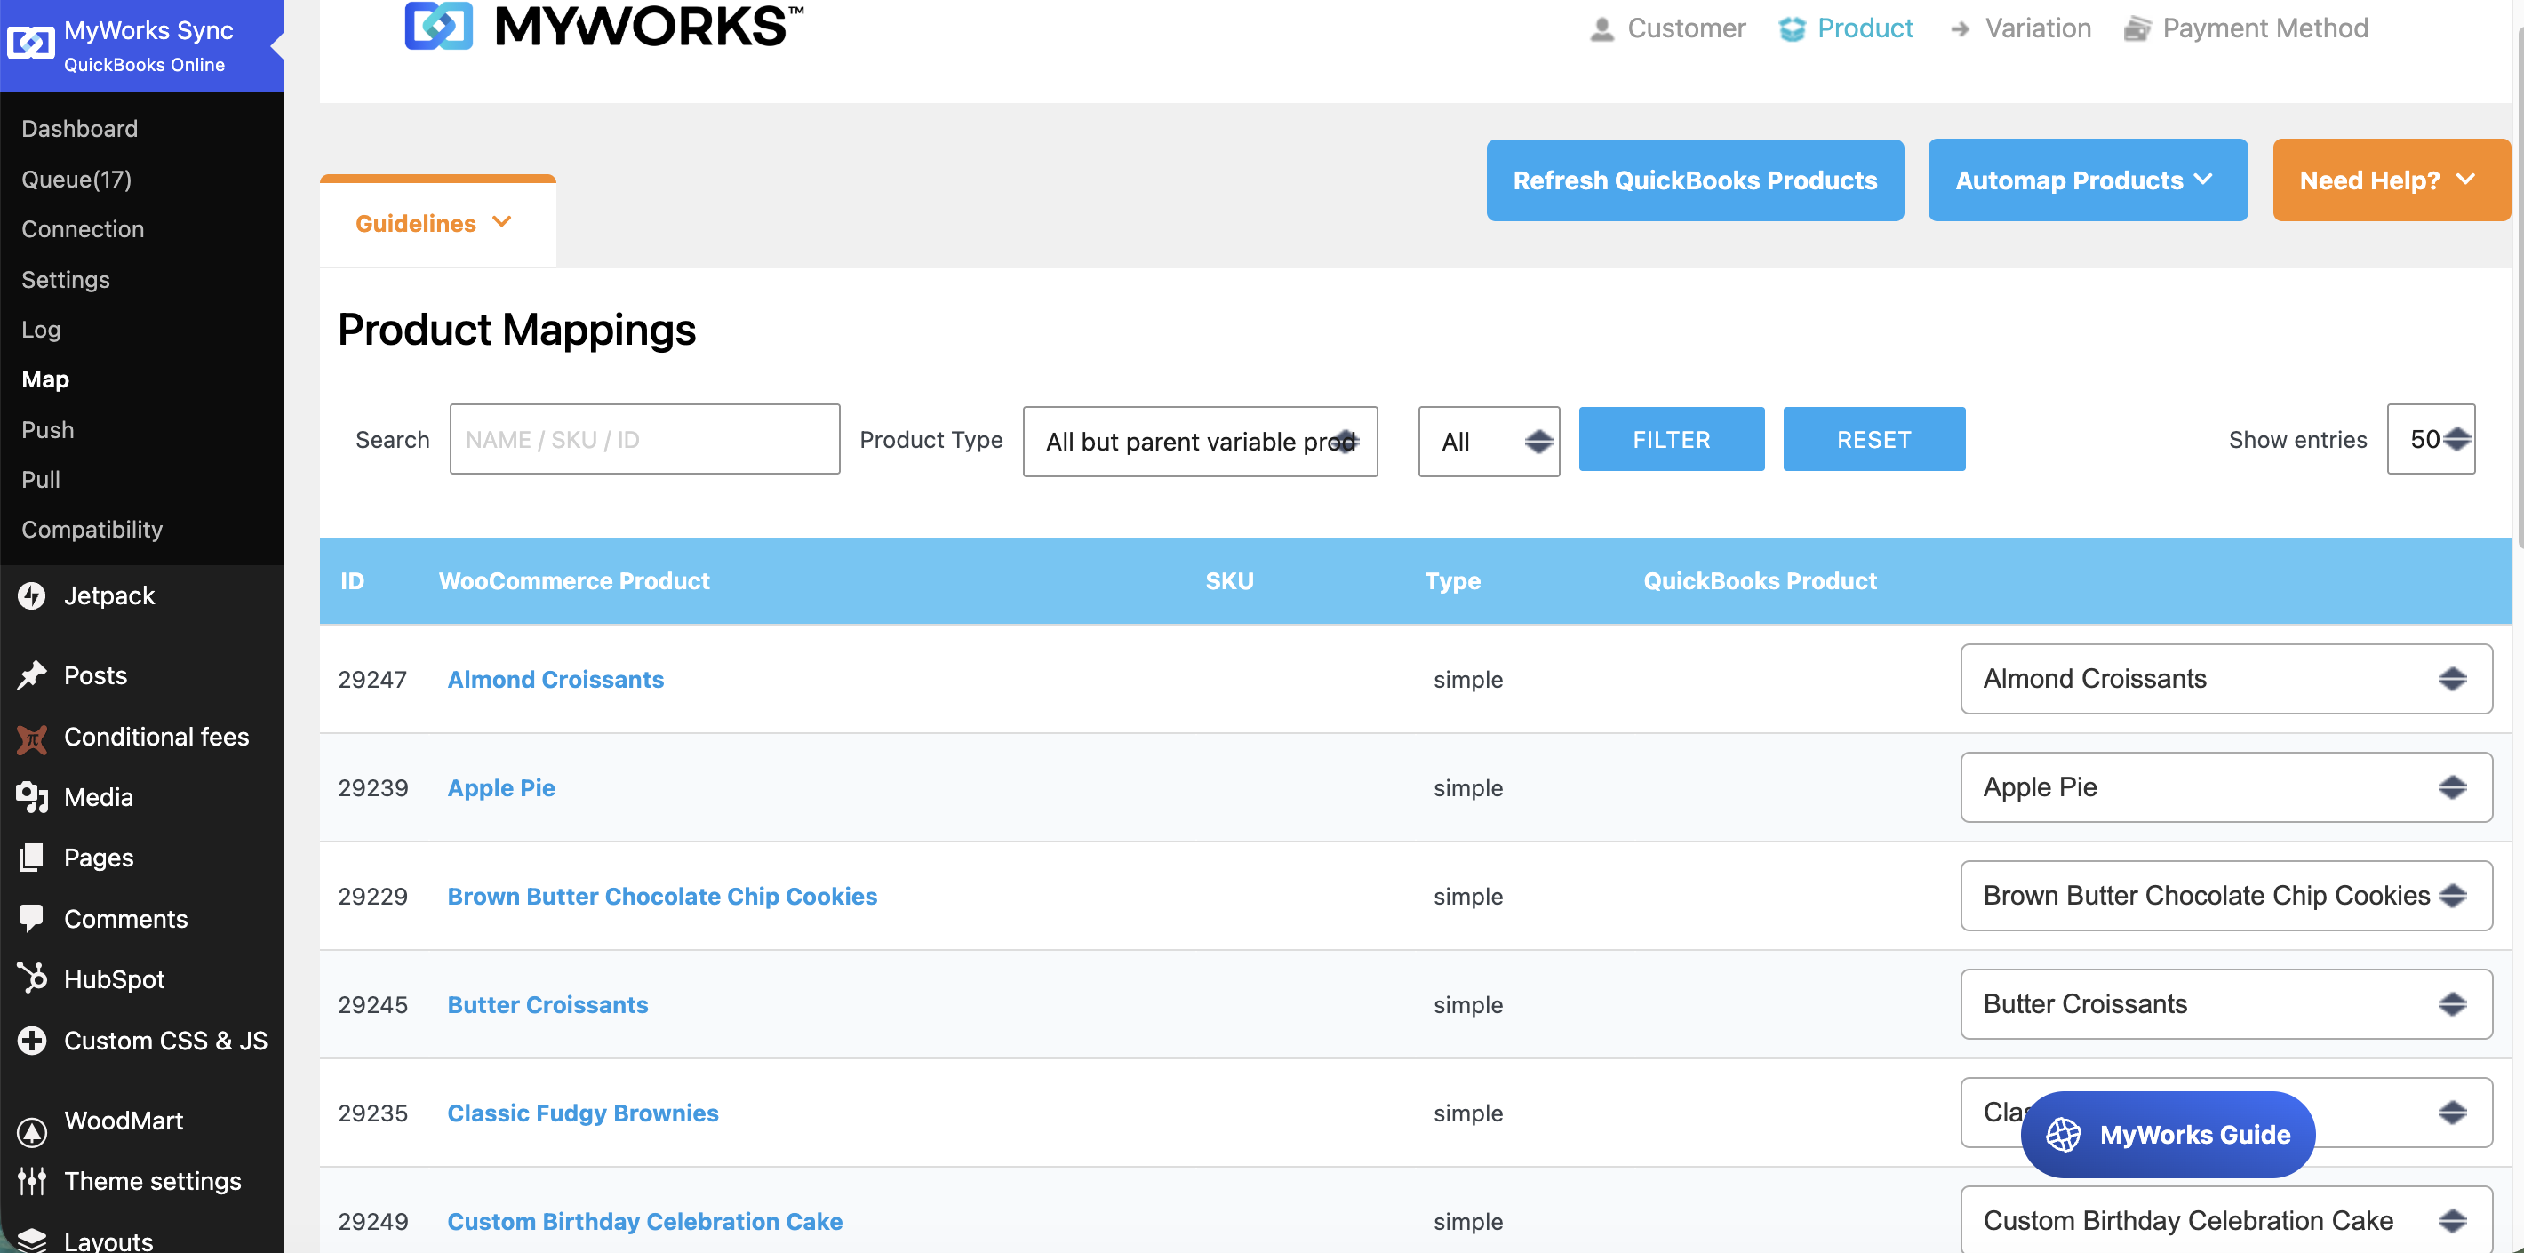Switch to the Customer mapping tab
Screen dimensions: 2524x1253
[1667, 29]
